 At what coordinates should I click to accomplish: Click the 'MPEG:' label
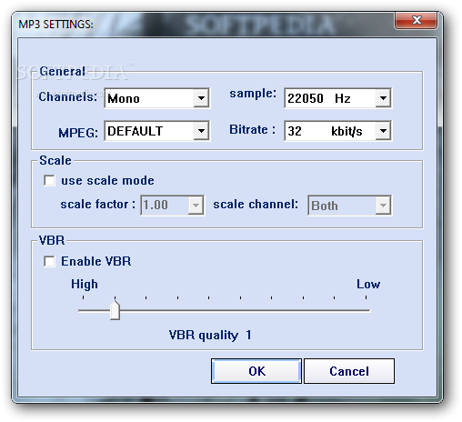(x=78, y=133)
